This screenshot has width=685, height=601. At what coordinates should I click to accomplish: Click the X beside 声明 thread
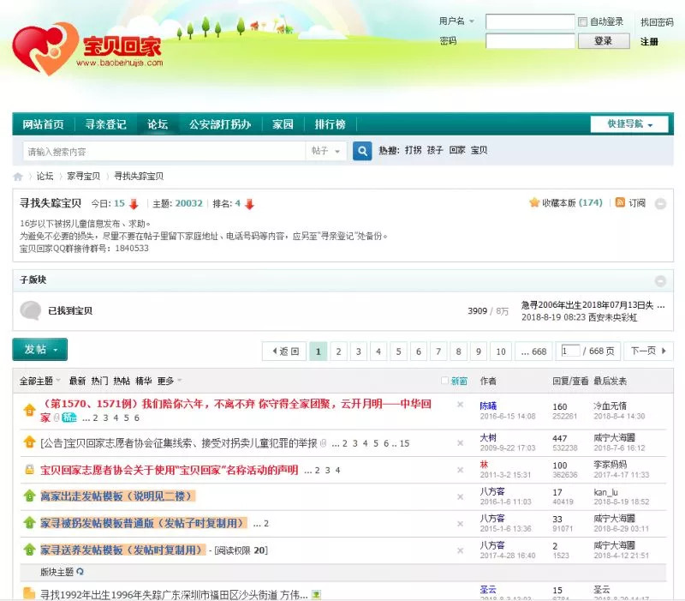click(460, 470)
